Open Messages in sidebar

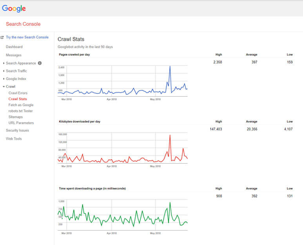point(14,55)
